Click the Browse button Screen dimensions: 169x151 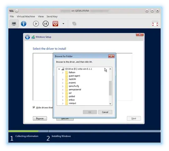(40, 118)
